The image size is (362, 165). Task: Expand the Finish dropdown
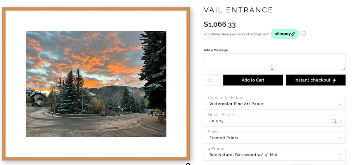(x=340, y=138)
